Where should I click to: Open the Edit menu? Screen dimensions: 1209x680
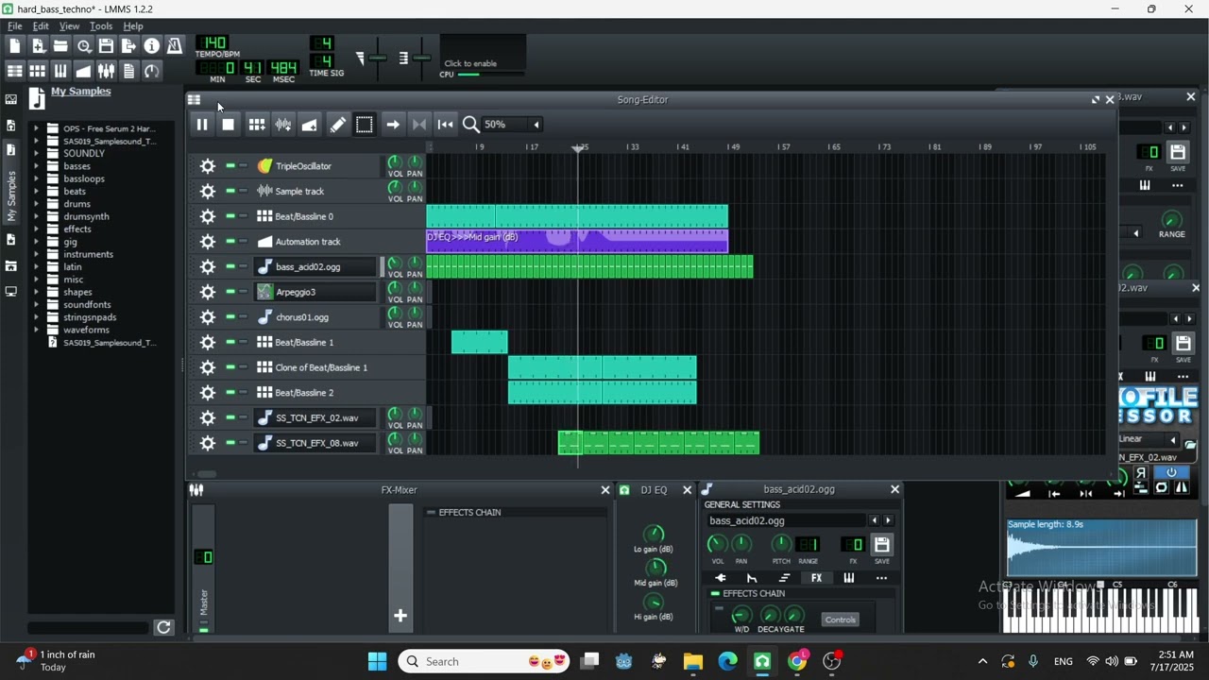tap(41, 26)
